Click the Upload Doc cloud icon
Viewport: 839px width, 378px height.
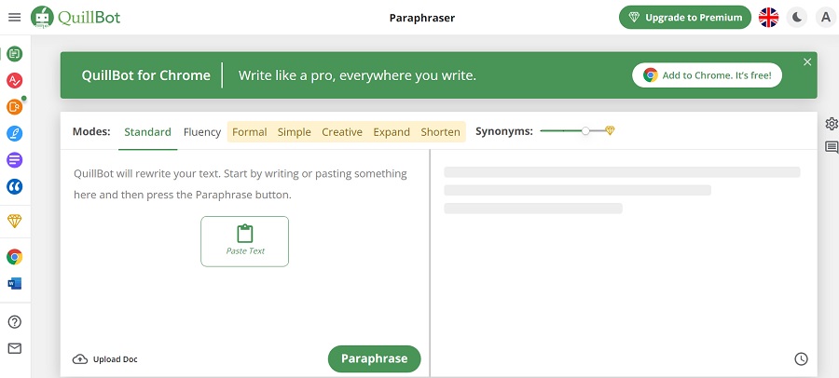(x=80, y=359)
